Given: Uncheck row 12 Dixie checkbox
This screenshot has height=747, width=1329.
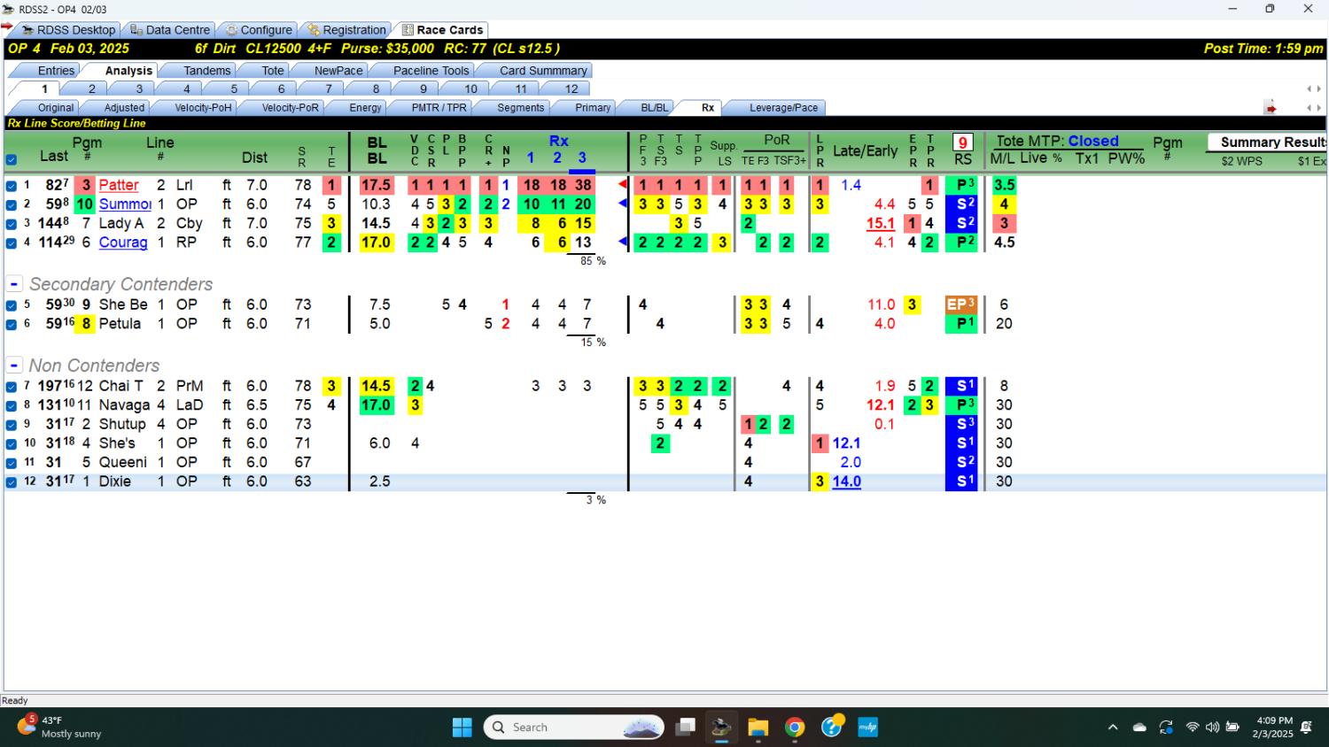Looking at the screenshot, I should click(11, 482).
